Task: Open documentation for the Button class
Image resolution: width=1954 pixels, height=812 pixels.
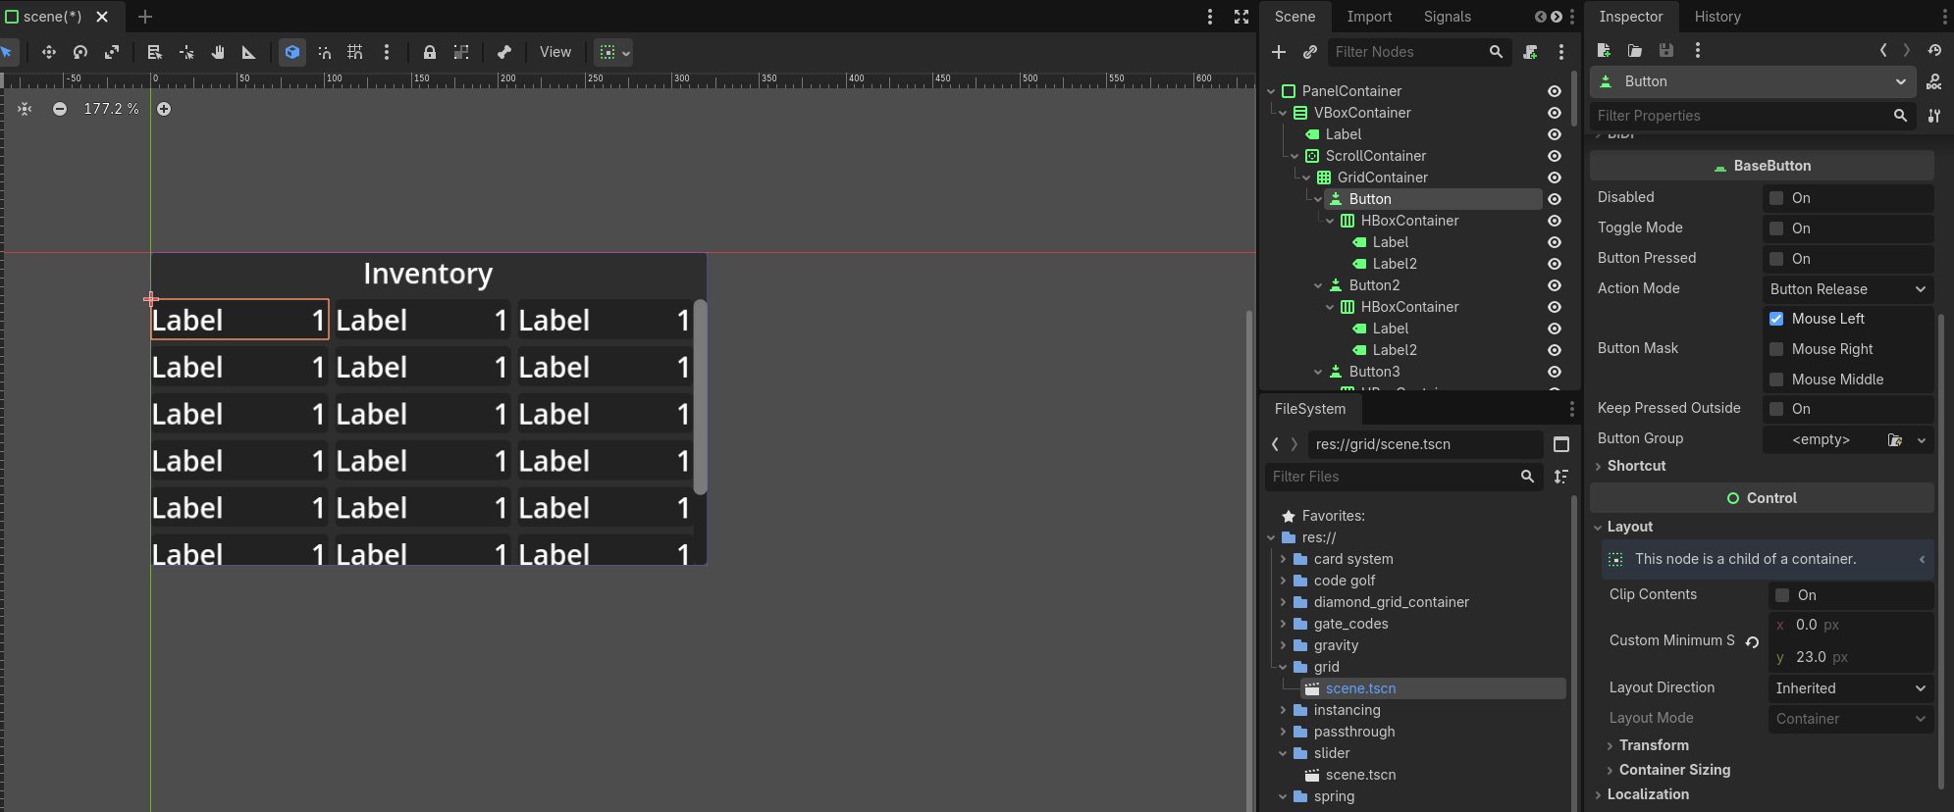Action: [x=1933, y=81]
